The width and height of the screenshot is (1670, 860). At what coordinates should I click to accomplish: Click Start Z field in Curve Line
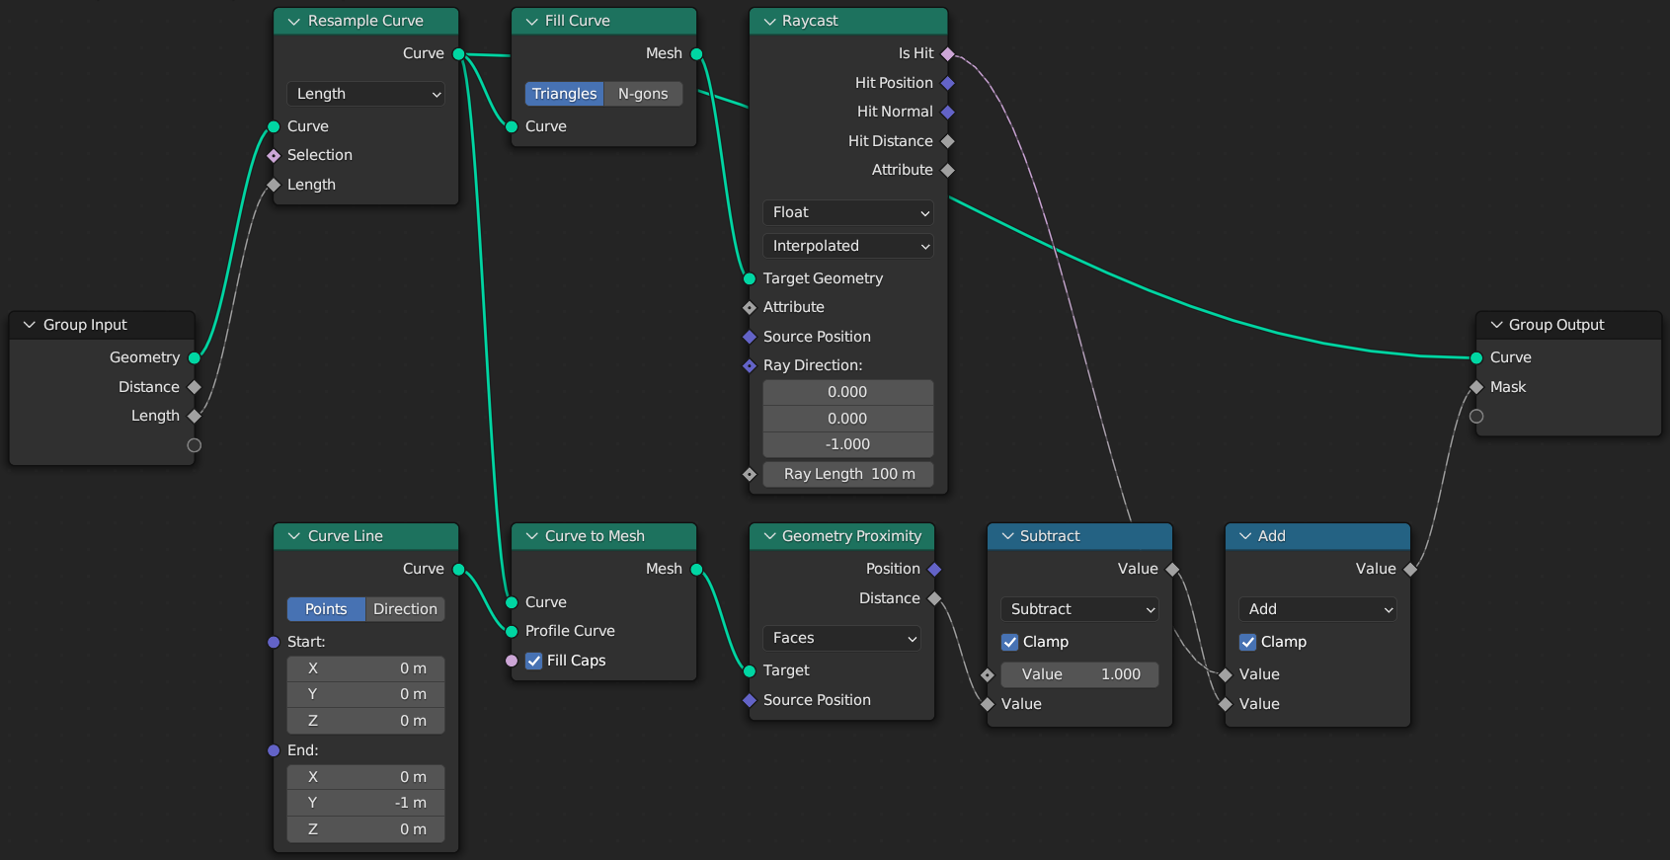click(365, 721)
